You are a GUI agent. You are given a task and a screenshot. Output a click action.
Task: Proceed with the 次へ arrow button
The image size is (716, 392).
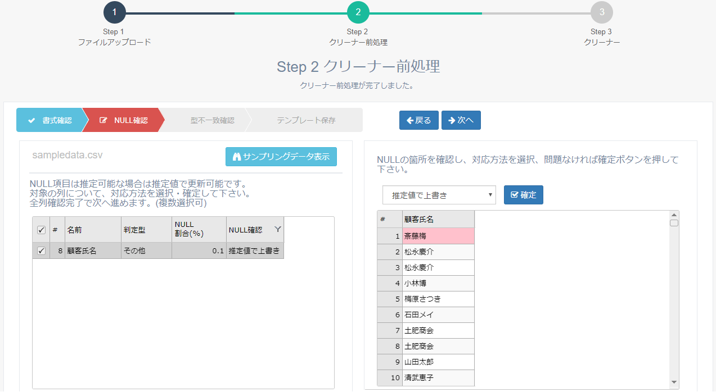coord(461,120)
